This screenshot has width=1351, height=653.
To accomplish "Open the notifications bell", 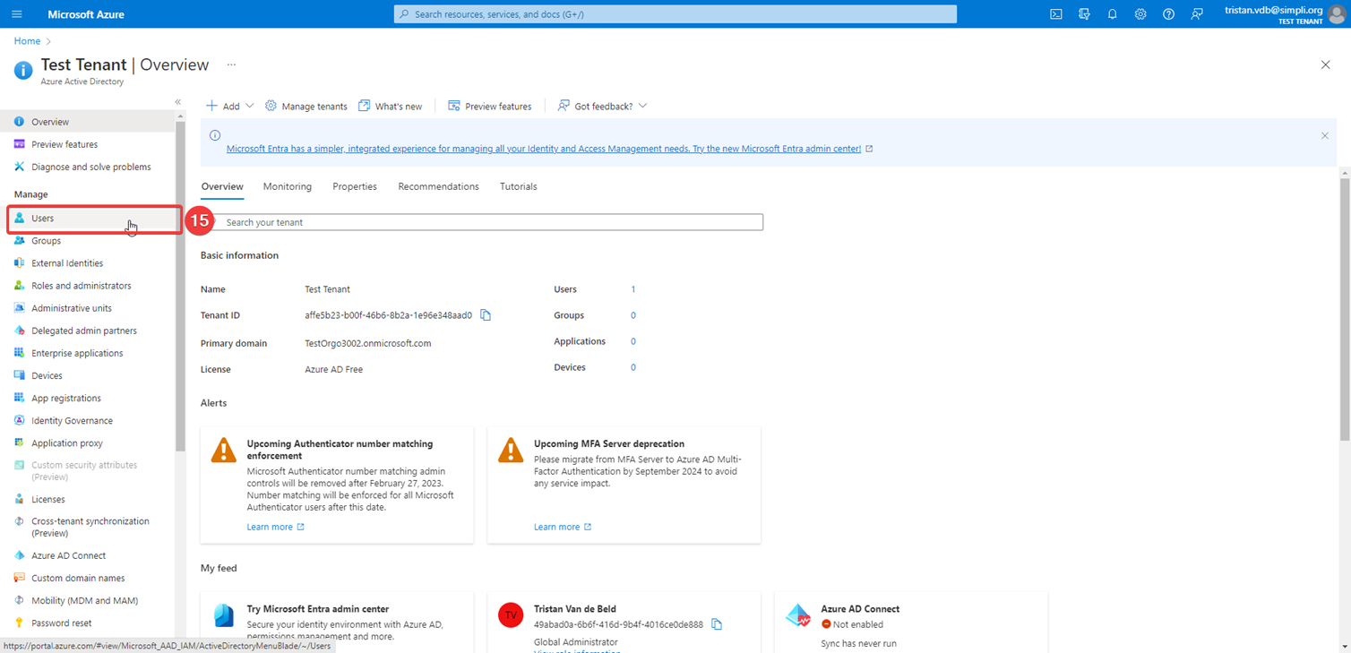I will click(x=1112, y=14).
